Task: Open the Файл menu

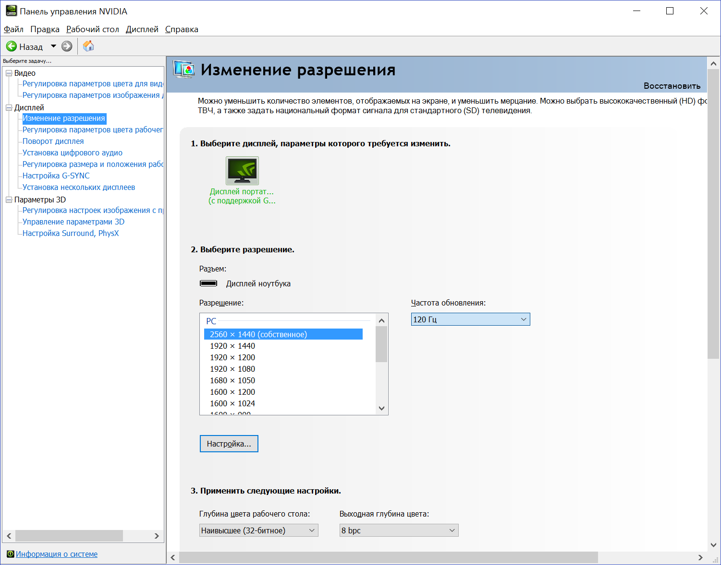Action: (x=13, y=29)
